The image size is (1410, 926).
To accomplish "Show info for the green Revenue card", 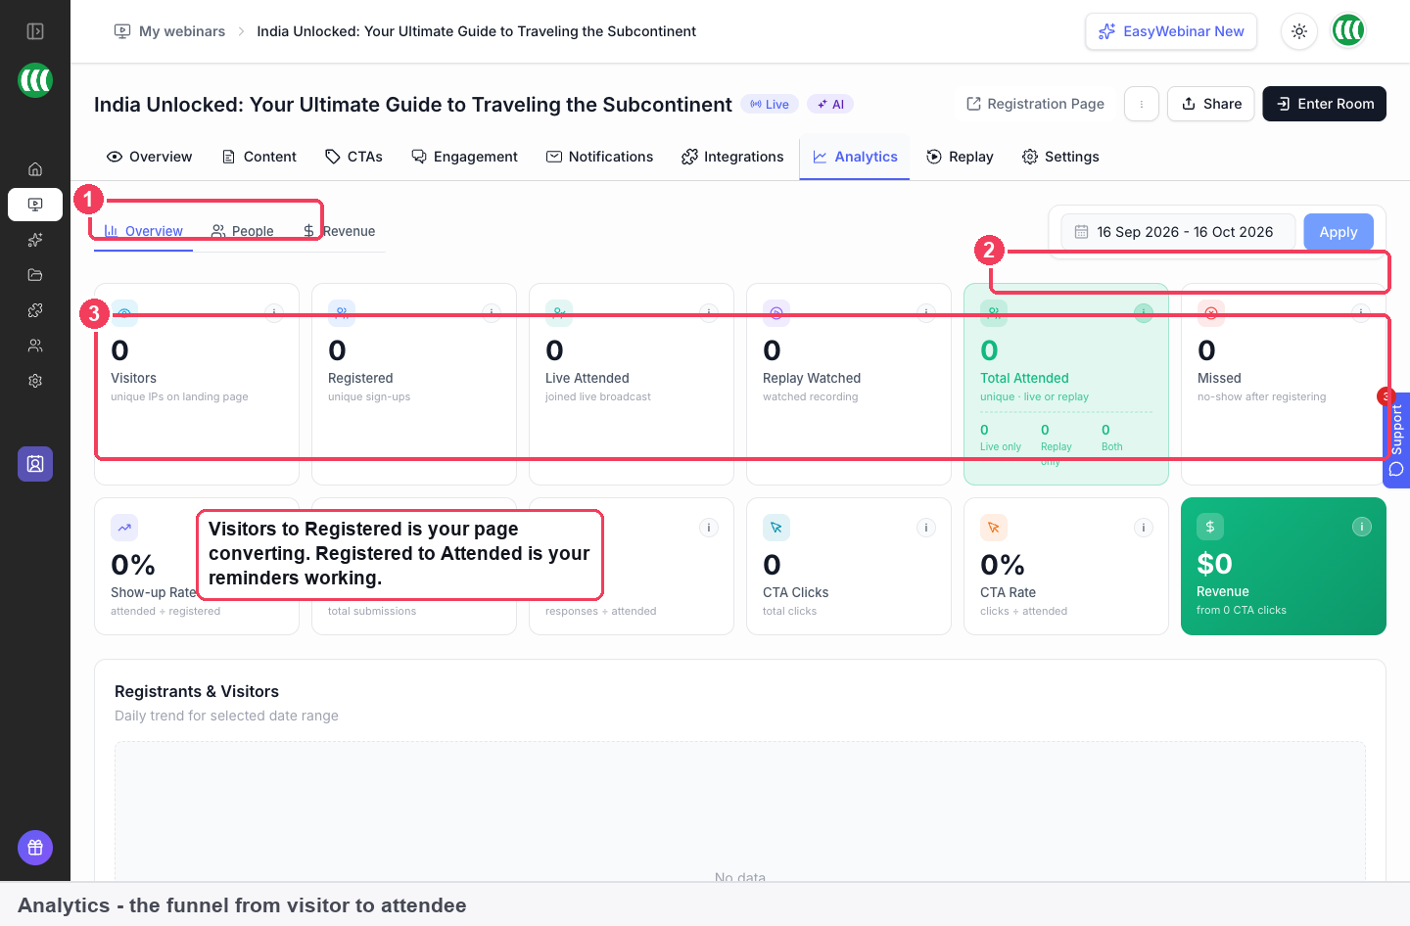I will [1361, 527].
